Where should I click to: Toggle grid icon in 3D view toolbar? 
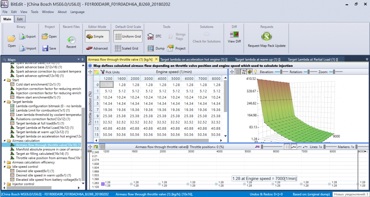click(238, 72)
